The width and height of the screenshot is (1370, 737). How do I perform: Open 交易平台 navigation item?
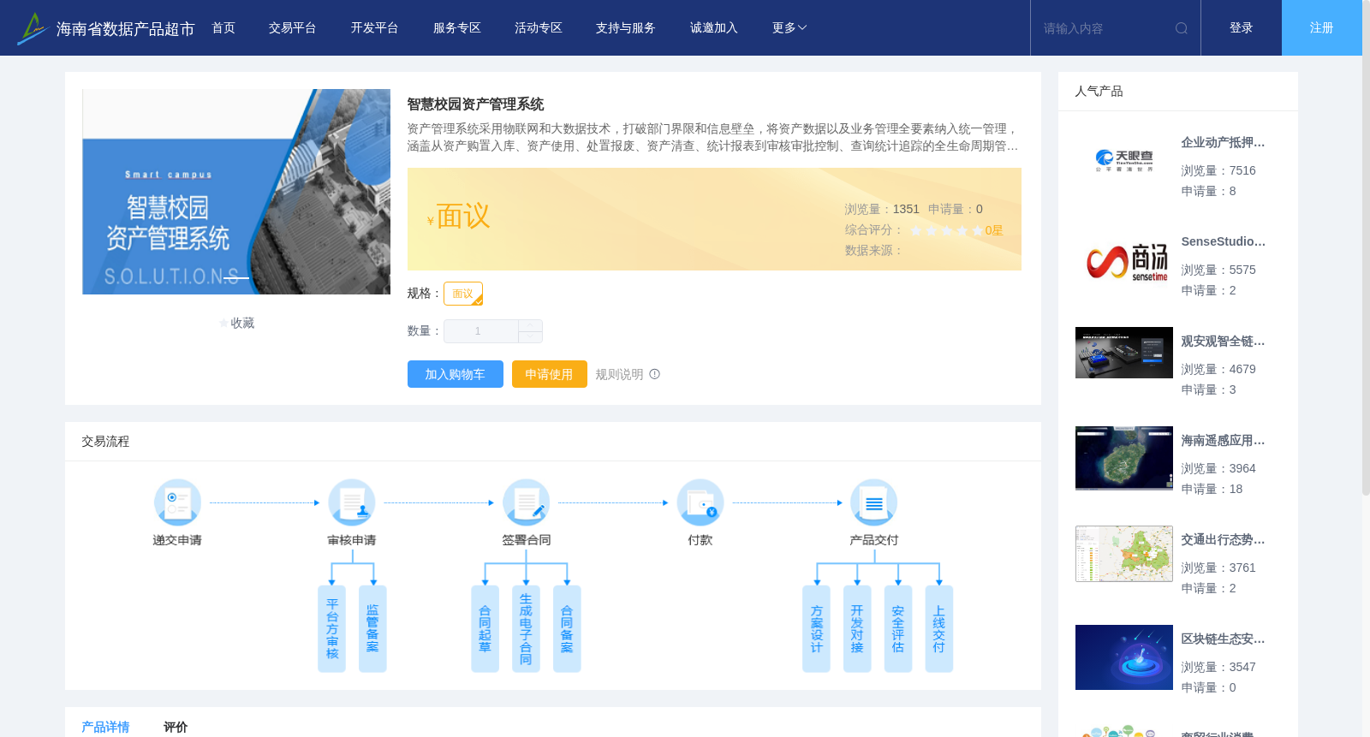[x=292, y=28]
